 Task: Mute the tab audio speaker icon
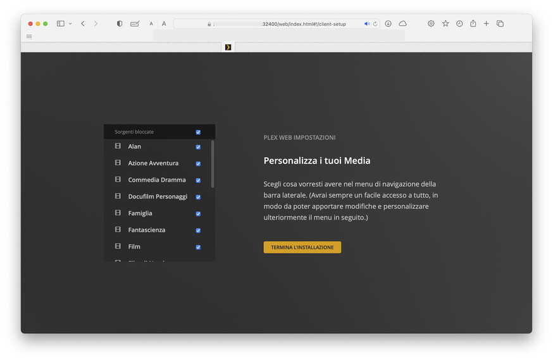point(367,24)
